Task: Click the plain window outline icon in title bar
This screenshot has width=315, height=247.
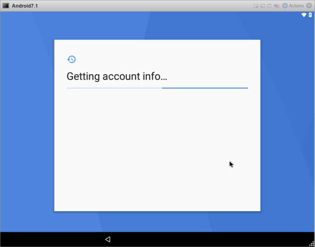Action: (269, 6)
